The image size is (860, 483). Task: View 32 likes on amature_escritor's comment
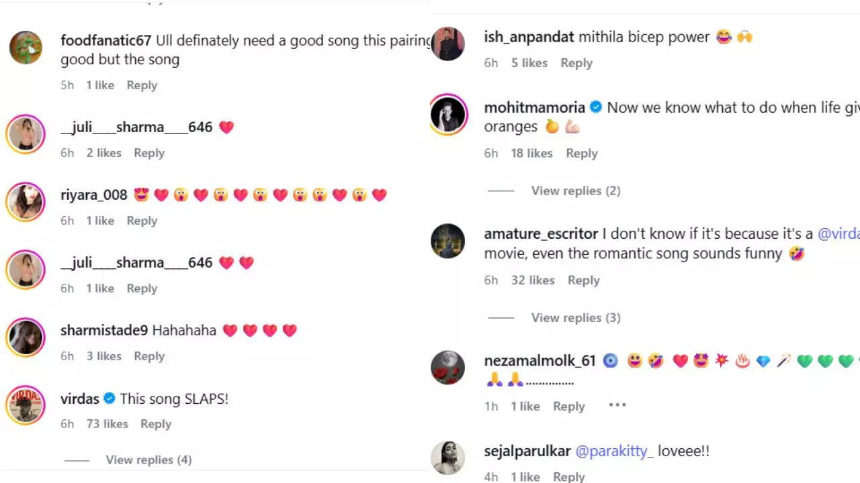pos(533,280)
